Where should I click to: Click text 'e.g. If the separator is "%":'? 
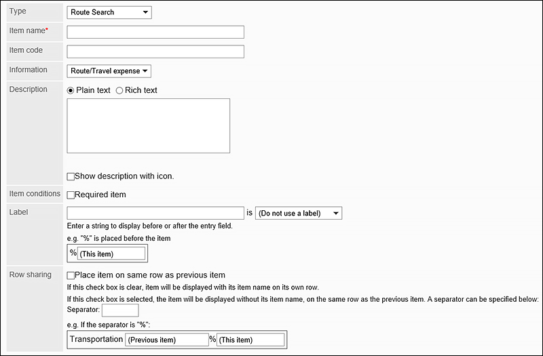click(x=109, y=325)
